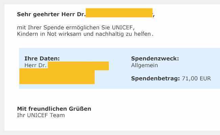Click the 'Ihr UNICEF Team' signature
The image size is (220, 135).
coord(41,115)
